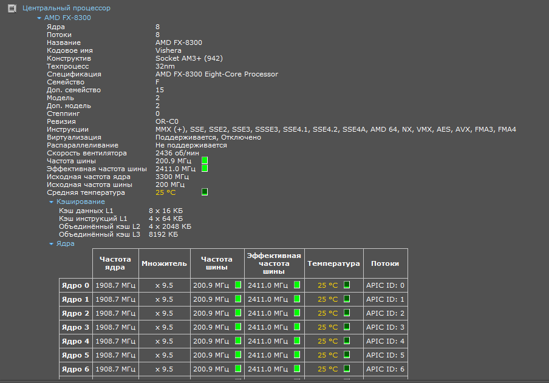The height and width of the screenshot is (383, 549).
Task: Click 1908.7 МГц in the Ядро 4 row
Action: [115, 341]
